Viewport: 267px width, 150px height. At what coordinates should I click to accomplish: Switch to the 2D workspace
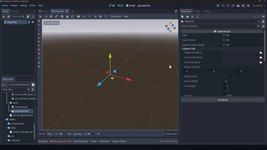tap(112, 5)
